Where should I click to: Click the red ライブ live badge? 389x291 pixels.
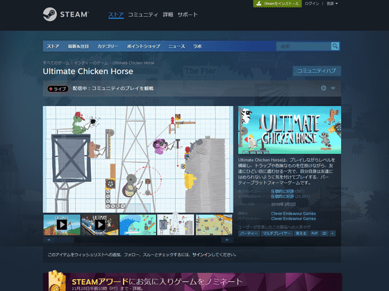pos(58,89)
